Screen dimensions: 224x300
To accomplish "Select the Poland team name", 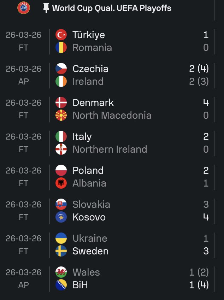I will [88, 170].
